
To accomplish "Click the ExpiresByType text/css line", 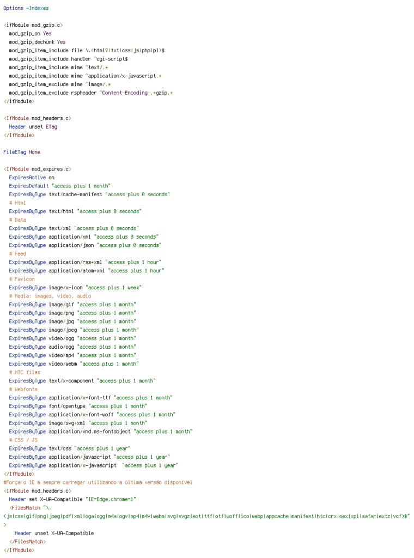I will 69,448.
